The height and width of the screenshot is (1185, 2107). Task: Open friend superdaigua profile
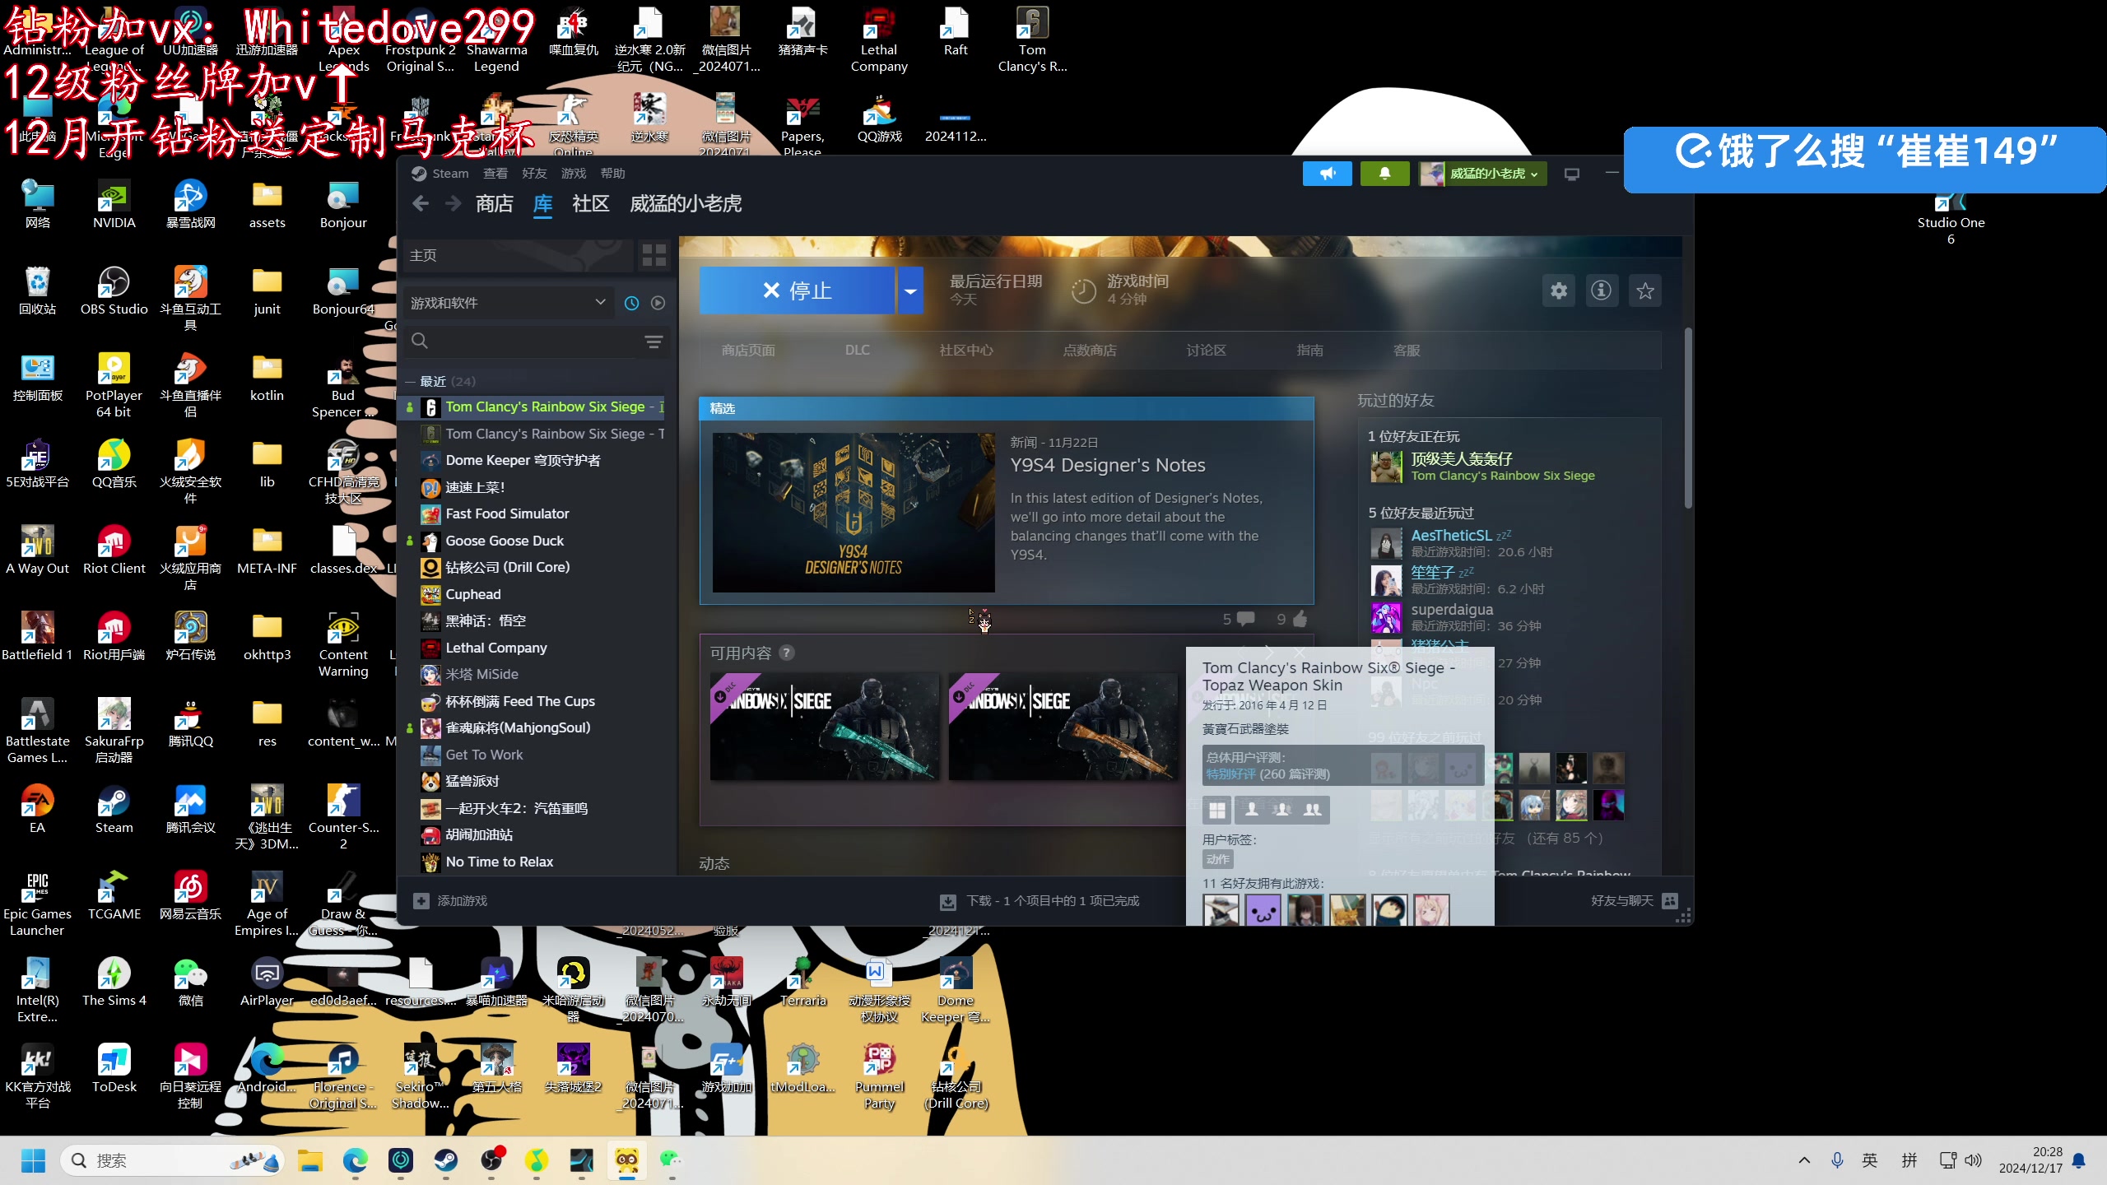tap(1452, 609)
